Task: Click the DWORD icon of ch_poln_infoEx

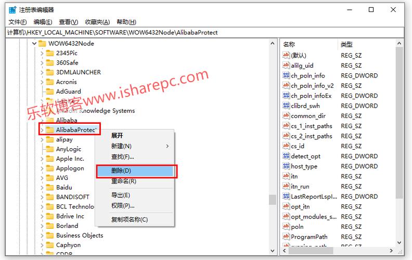Action: (286, 95)
